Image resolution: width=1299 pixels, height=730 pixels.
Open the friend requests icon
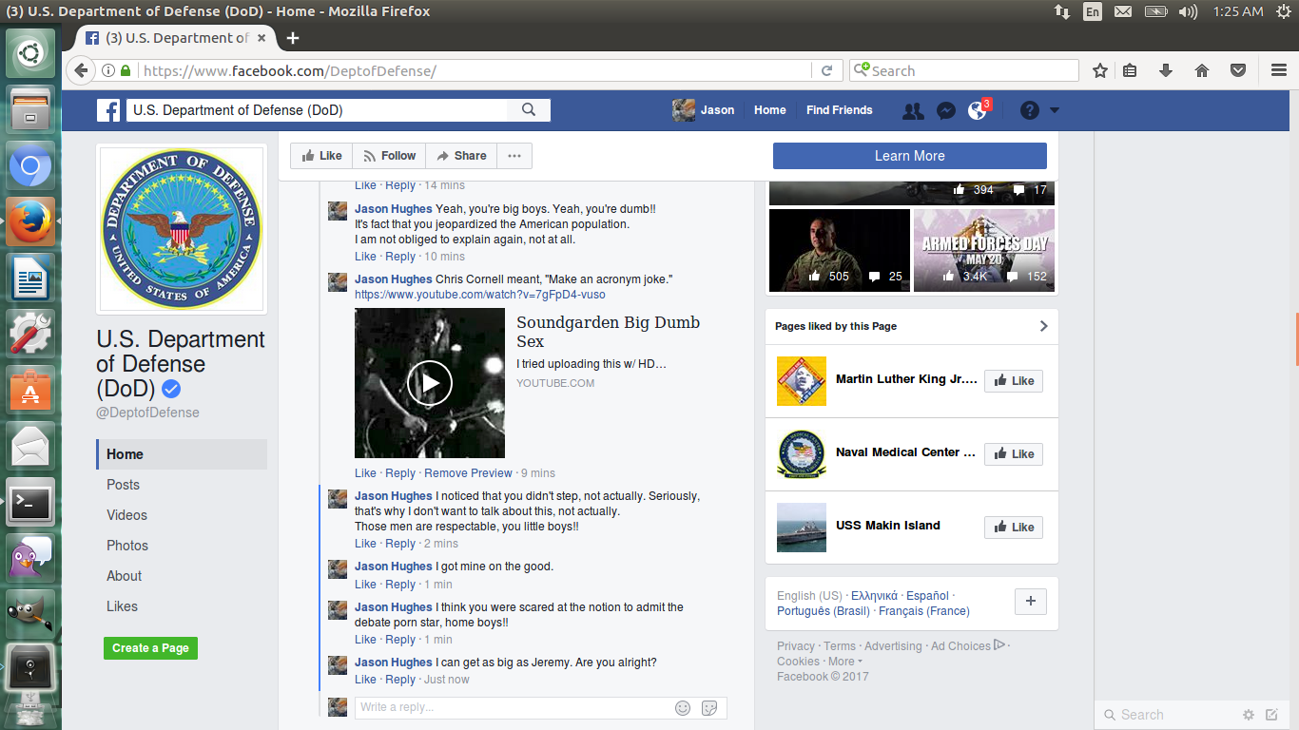pos(913,110)
